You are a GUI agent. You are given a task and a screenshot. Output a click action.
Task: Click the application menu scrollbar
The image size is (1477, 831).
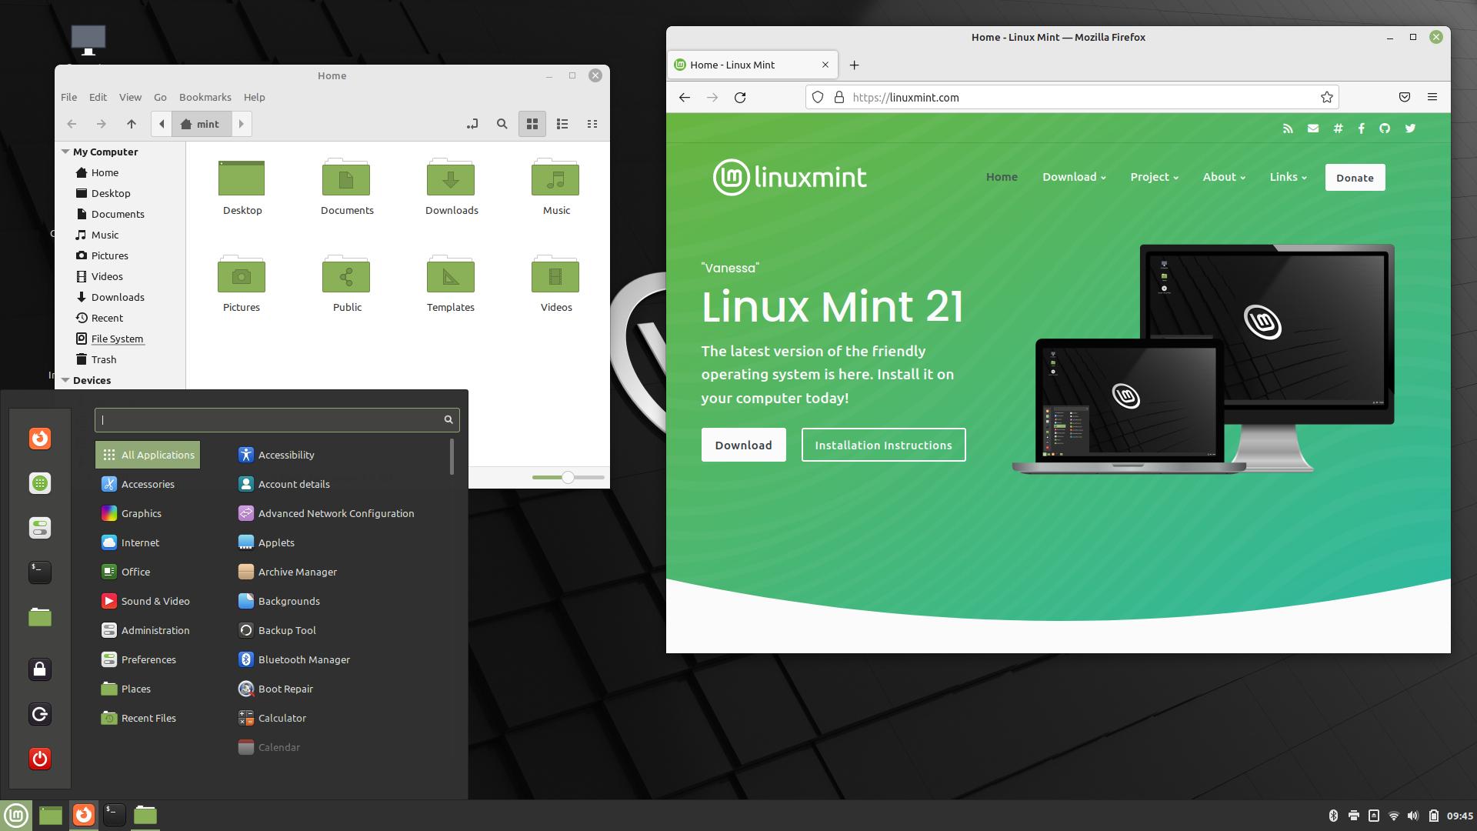452,457
